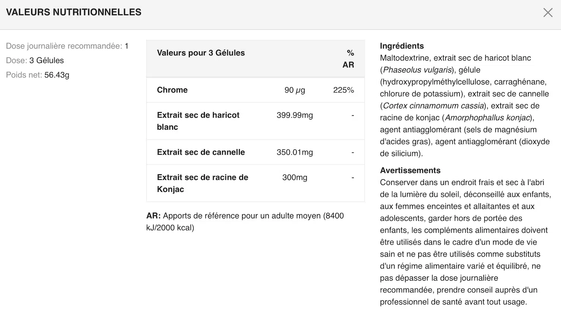Click the 350.01mg value
The height and width of the screenshot is (317, 561).
tap(295, 152)
